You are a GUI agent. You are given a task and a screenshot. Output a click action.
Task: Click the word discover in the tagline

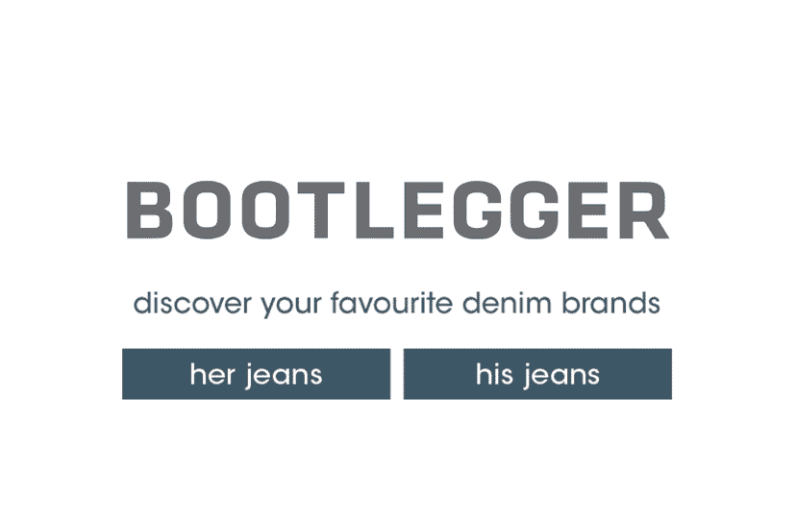(192, 303)
